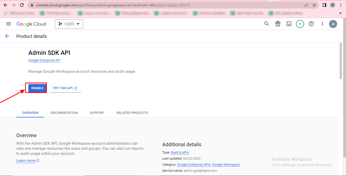Click the blue ENABLE button
The image size is (346, 176).
[38, 88]
